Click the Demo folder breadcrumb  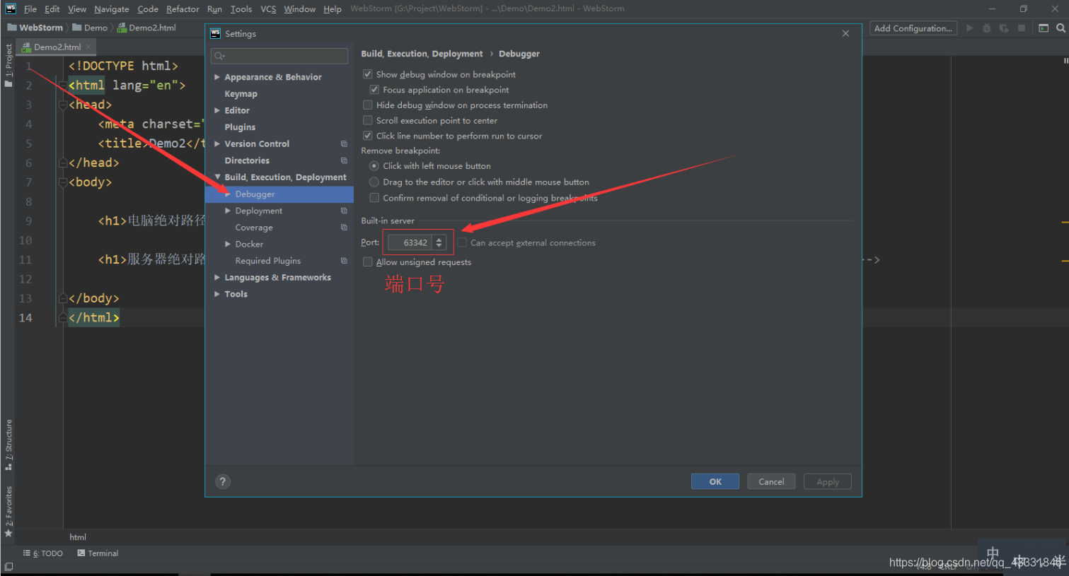pos(90,28)
